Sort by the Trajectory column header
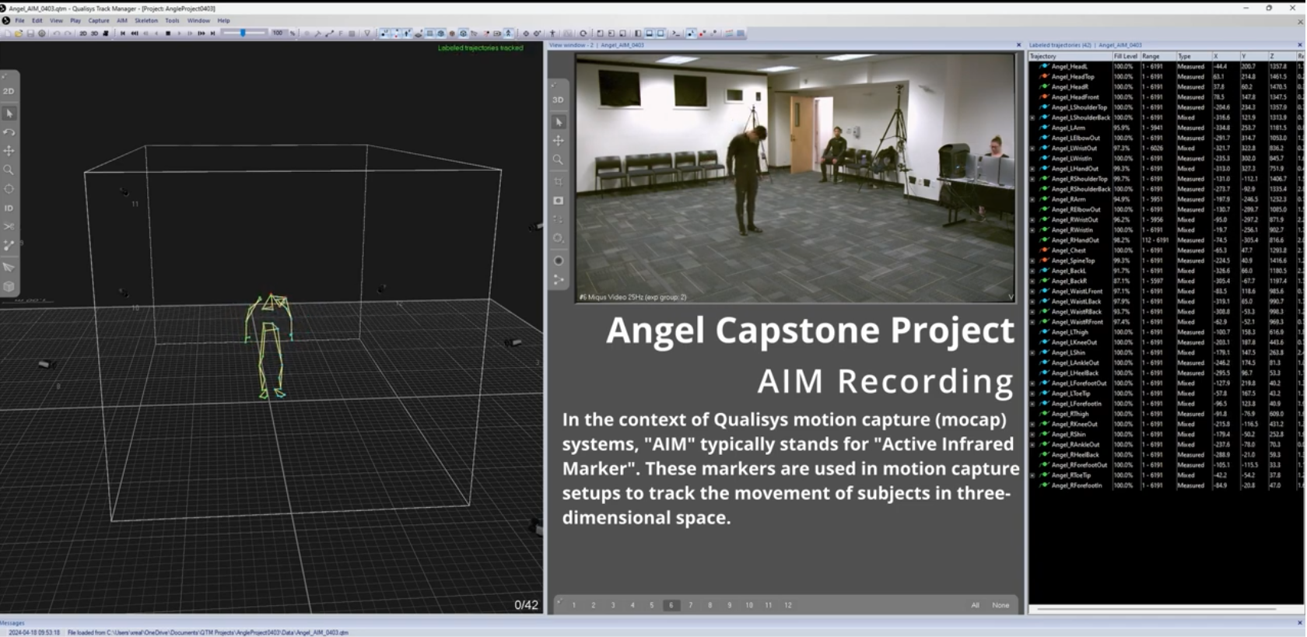 click(x=1070, y=56)
